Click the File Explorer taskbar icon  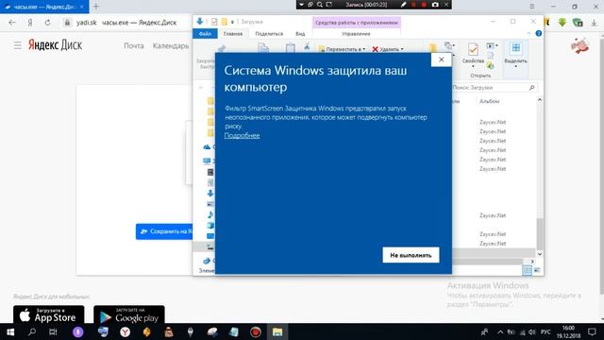click(x=277, y=331)
